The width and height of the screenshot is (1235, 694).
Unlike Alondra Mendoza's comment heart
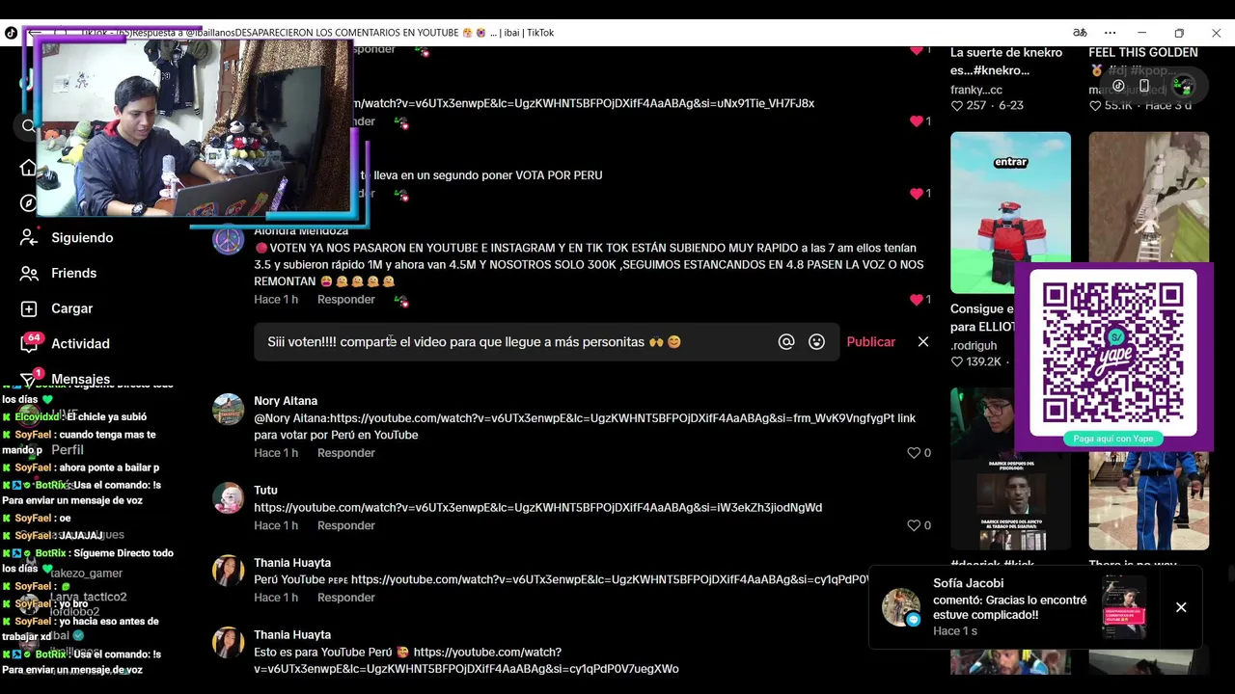[916, 300]
